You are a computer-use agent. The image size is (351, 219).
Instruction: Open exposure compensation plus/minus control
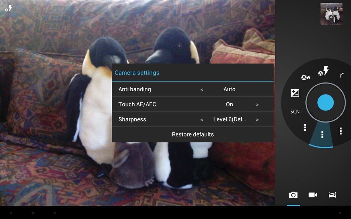[295, 93]
